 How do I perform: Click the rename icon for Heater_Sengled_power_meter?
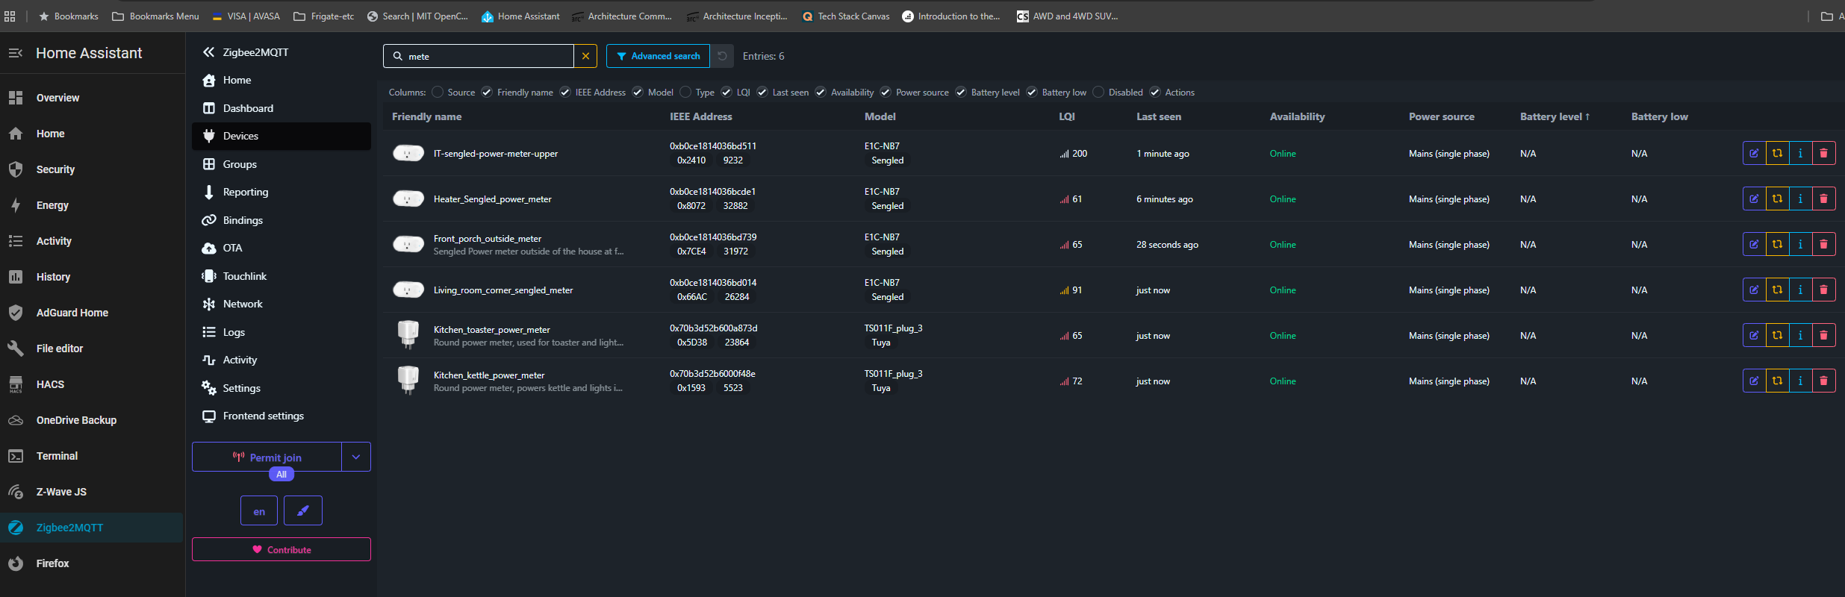[1754, 199]
